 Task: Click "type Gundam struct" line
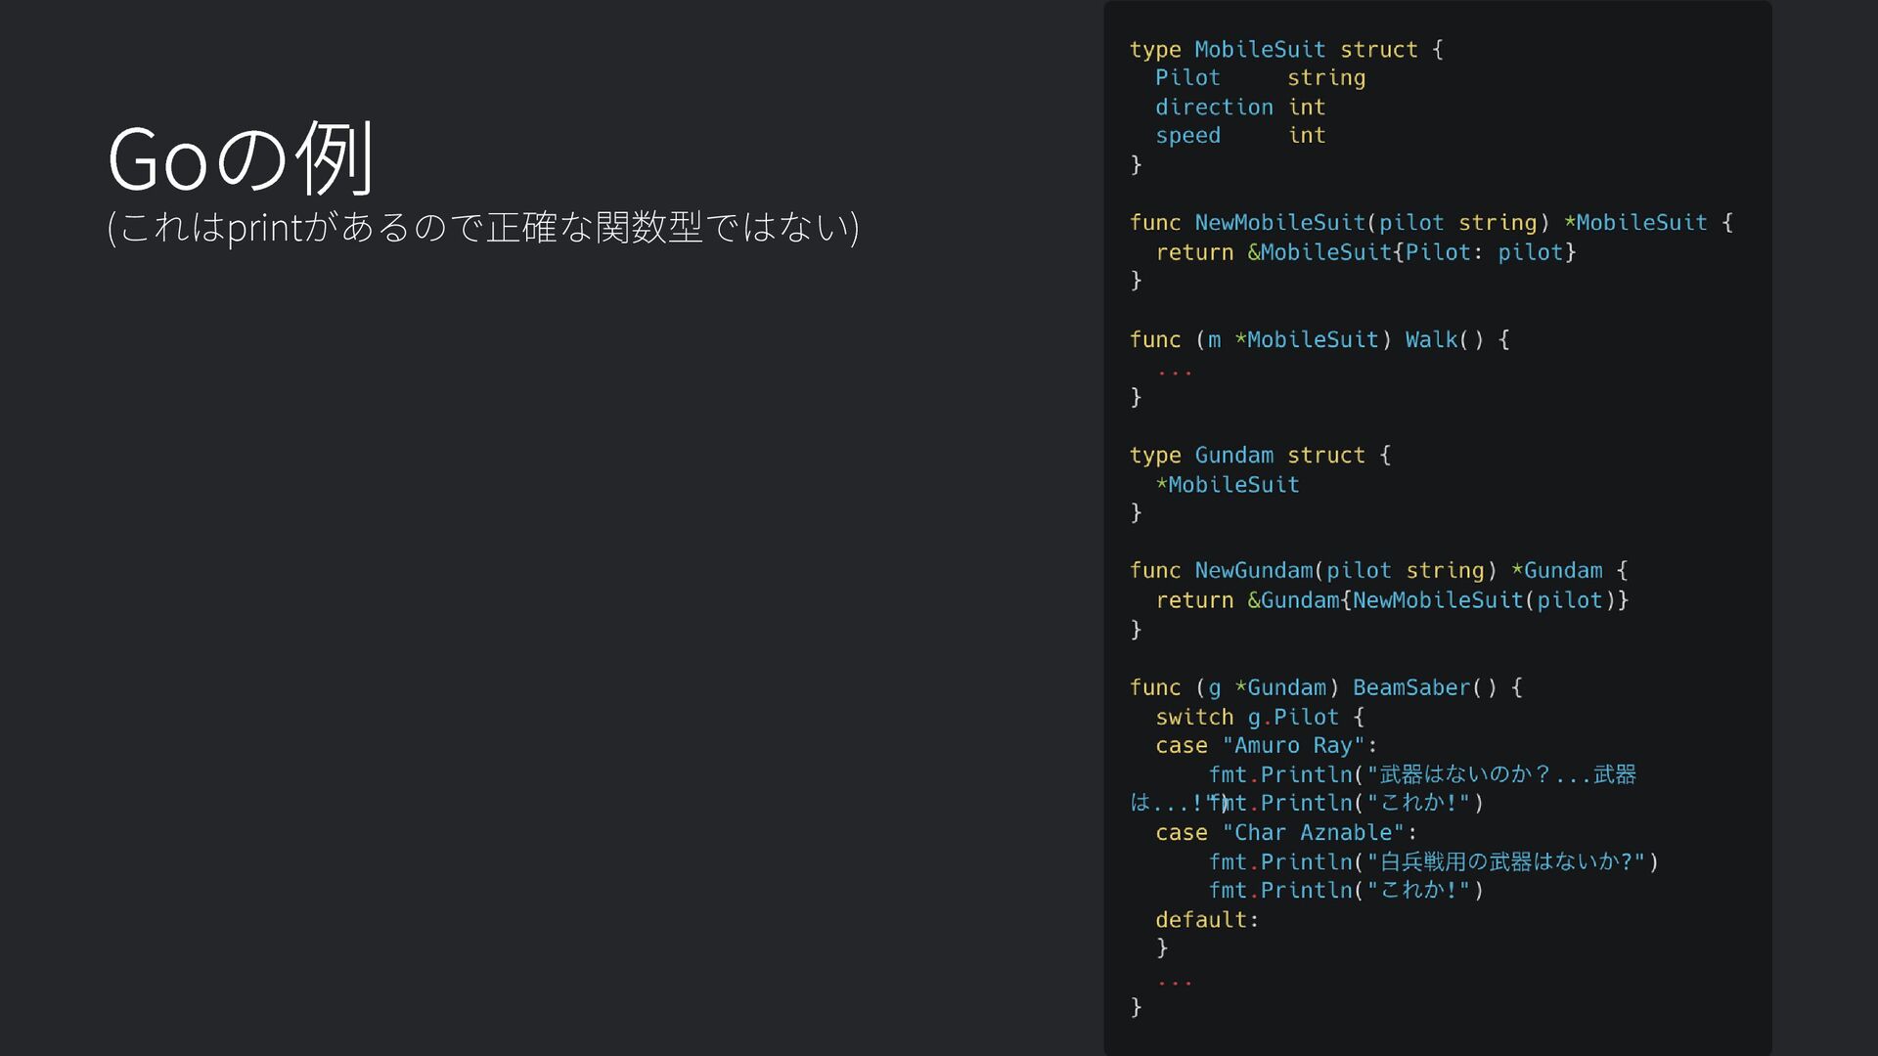(1259, 456)
